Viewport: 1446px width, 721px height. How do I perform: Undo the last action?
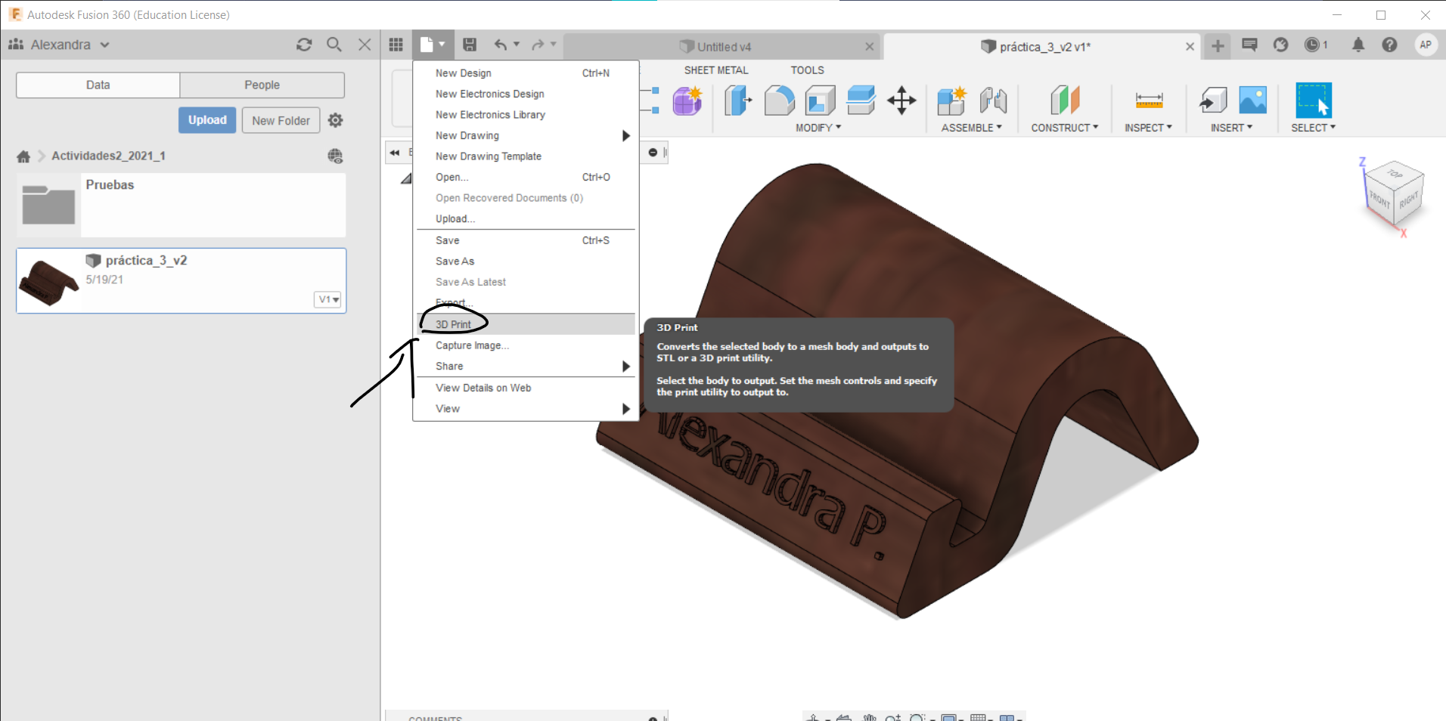pos(501,45)
